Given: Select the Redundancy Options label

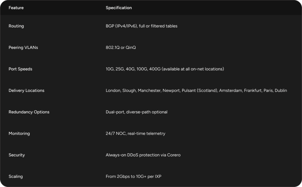Looking at the screenshot, I should [29, 112].
